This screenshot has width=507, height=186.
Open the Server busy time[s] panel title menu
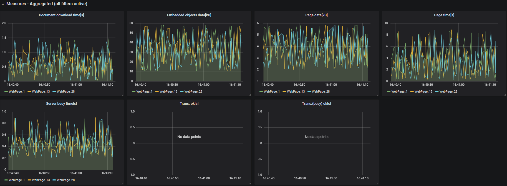pos(61,104)
